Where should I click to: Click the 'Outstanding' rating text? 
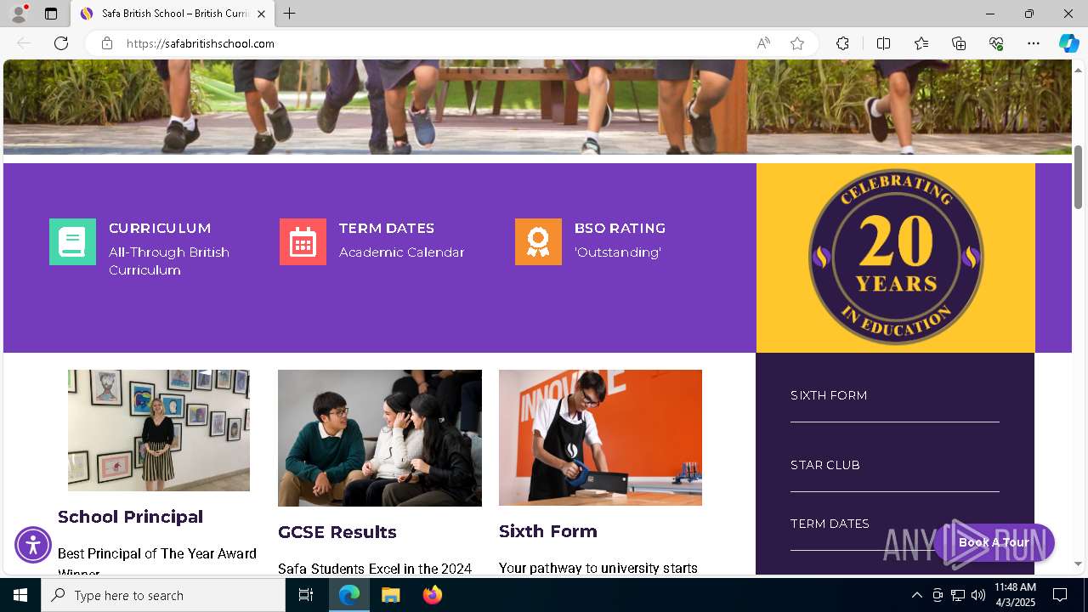coord(618,252)
